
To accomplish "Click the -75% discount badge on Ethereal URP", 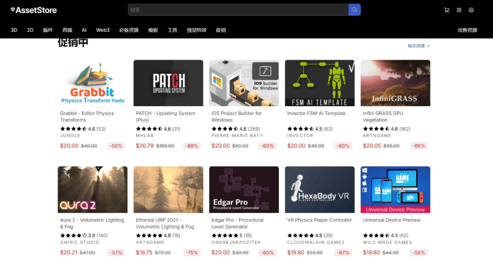I will (x=191, y=252).
